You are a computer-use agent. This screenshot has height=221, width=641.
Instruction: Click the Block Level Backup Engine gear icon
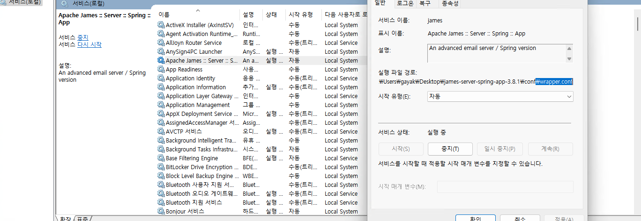[161, 176]
